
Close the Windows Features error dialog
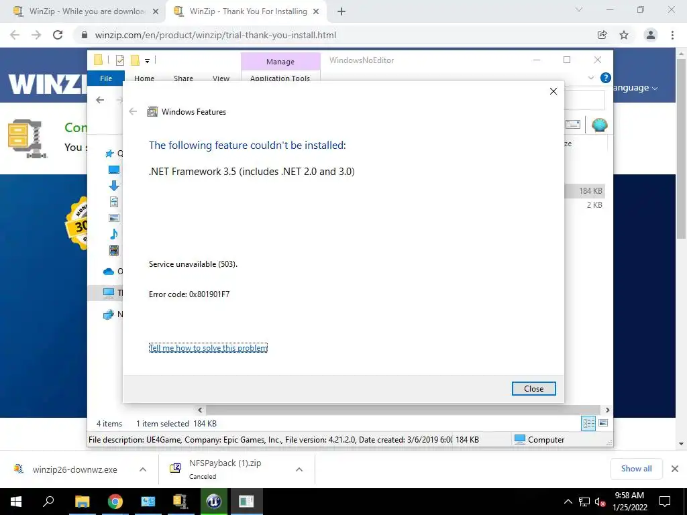click(533, 388)
